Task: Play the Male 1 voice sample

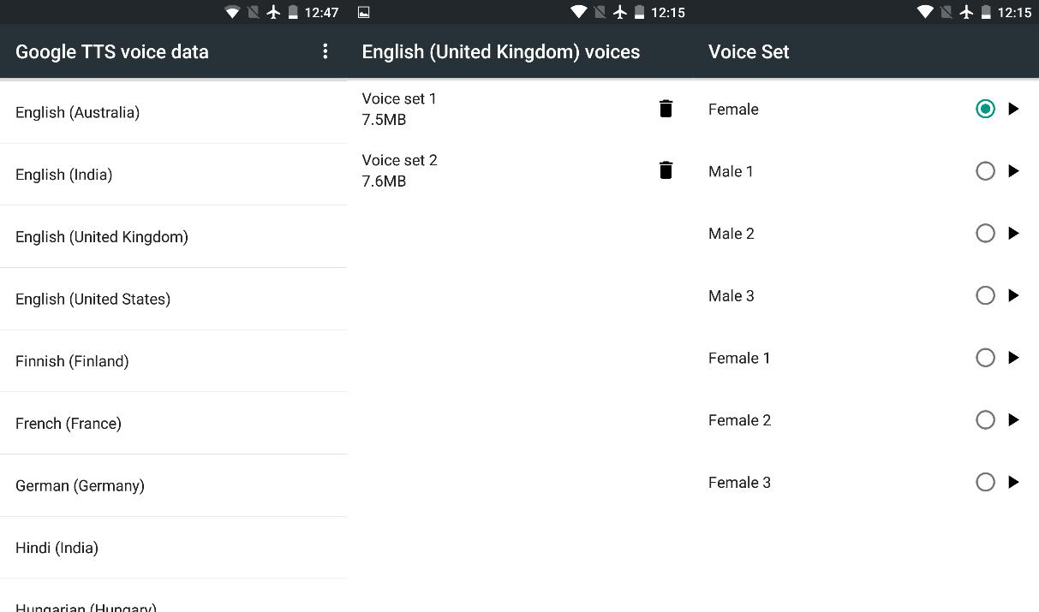Action: click(1014, 171)
